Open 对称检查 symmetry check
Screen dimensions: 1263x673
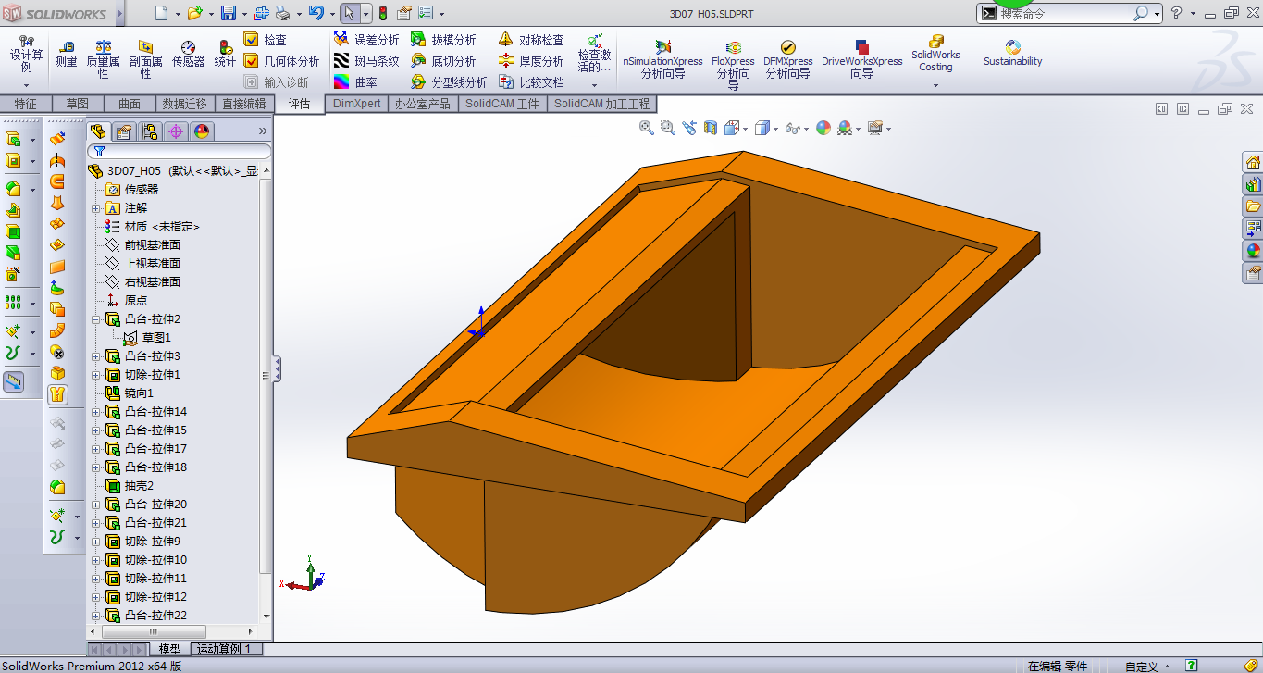point(531,40)
